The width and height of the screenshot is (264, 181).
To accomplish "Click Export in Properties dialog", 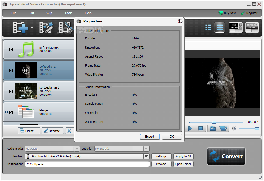I will pyautogui.click(x=150, y=137).
